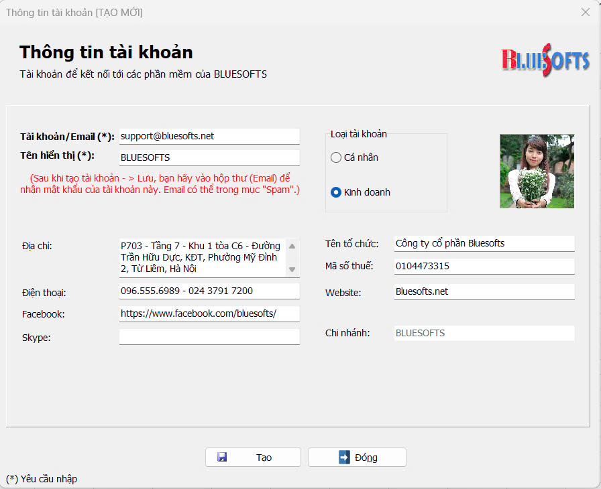
Task: Click the "Tài khoản/Email (*):" label
Action: (67, 137)
